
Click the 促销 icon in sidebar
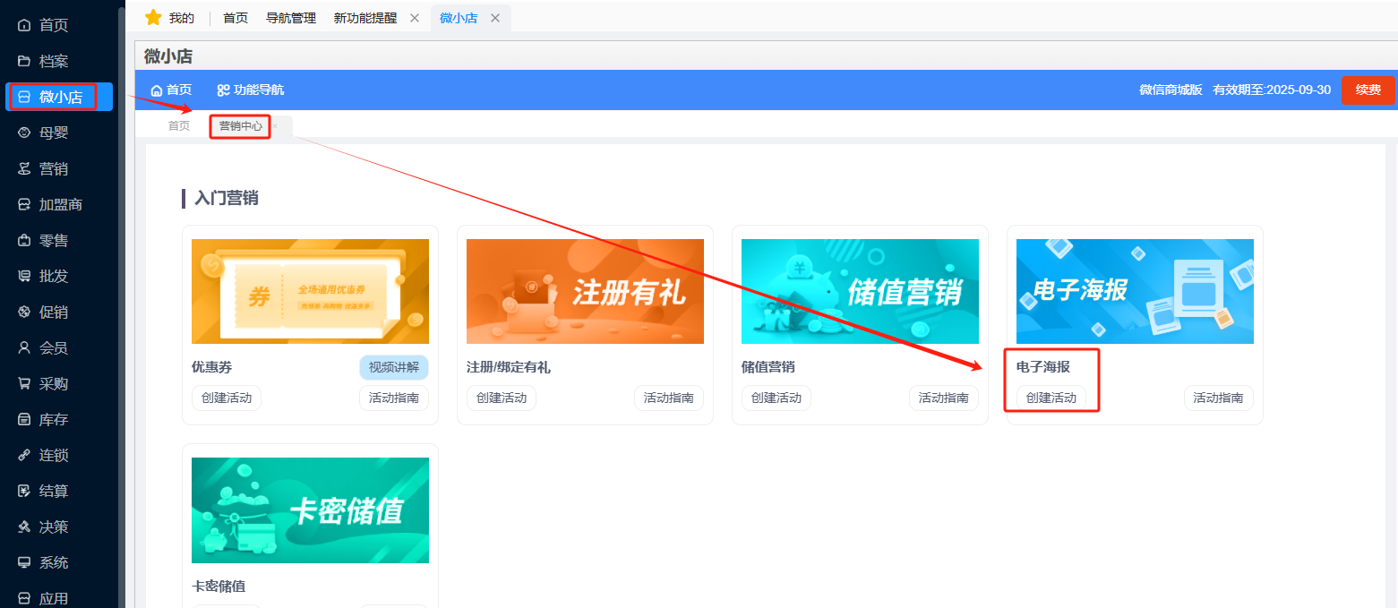(x=24, y=312)
